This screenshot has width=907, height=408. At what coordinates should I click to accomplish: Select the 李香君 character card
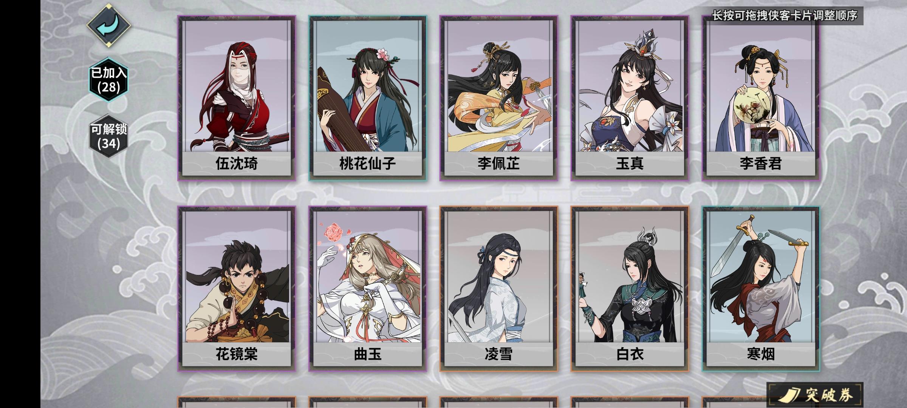tap(761, 98)
